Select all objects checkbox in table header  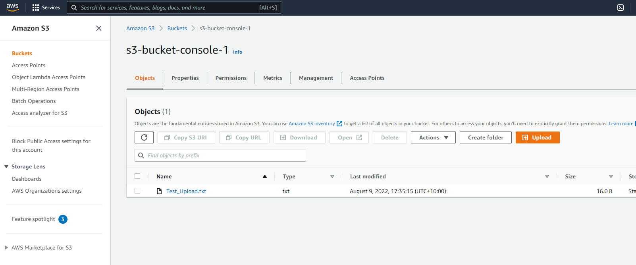point(137,176)
